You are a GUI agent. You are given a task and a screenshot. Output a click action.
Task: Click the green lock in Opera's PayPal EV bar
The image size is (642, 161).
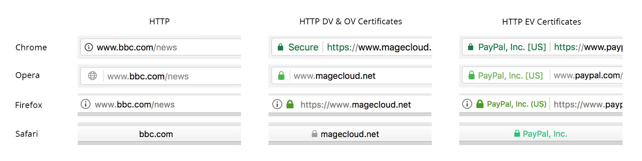(x=471, y=75)
